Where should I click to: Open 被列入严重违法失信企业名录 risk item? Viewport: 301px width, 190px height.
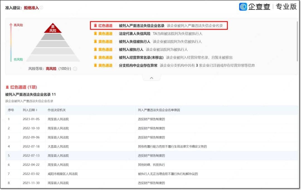coord(142,26)
